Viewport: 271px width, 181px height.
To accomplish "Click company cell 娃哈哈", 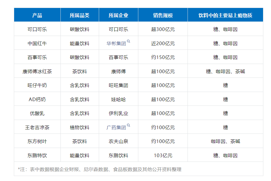I will pyautogui.click(x=118, y=99).
